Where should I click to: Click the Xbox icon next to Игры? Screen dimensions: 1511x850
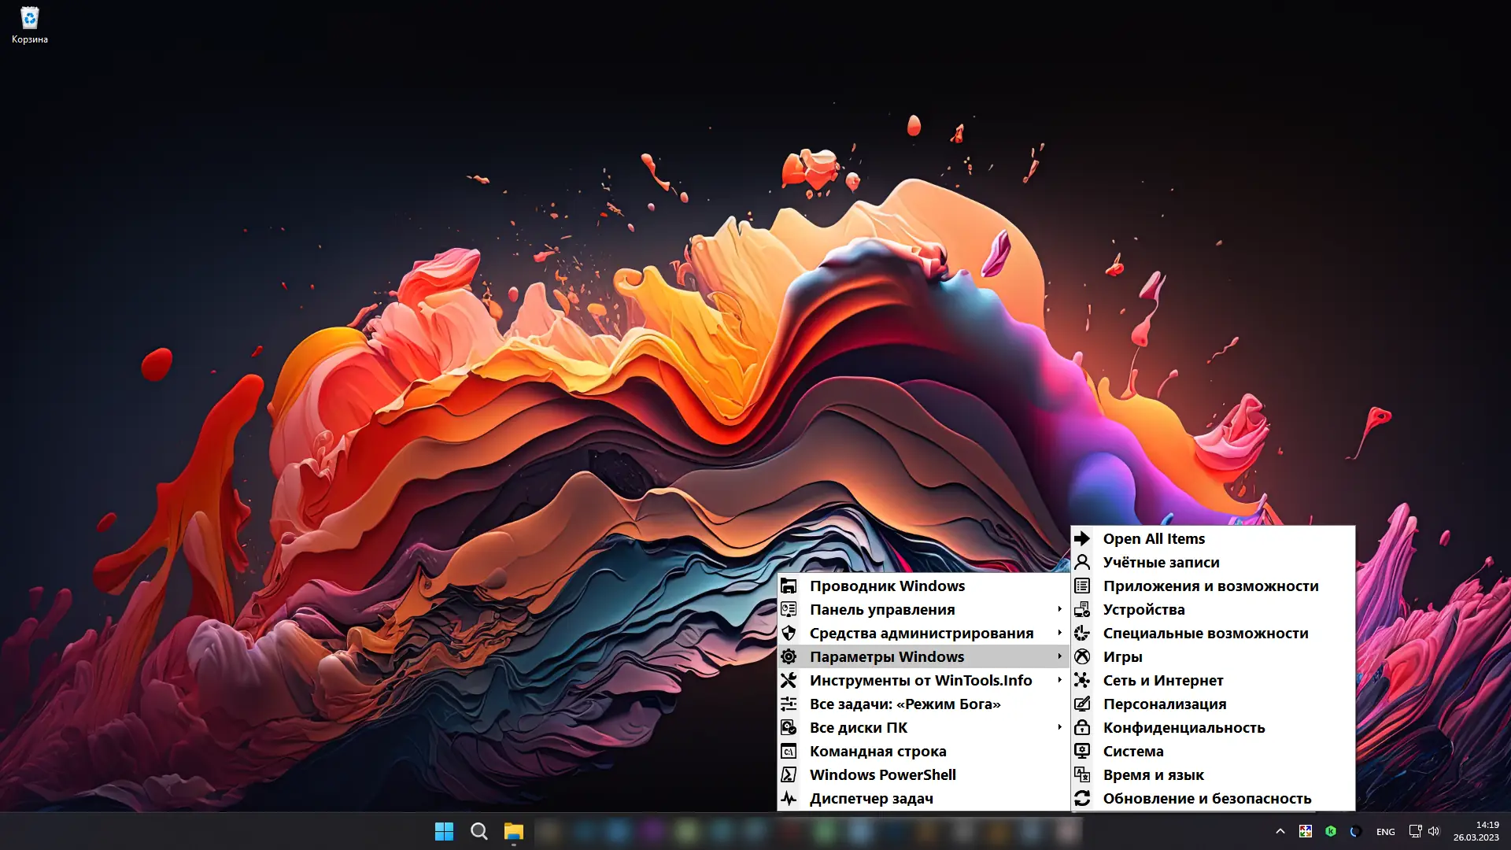coord(1082,656)
